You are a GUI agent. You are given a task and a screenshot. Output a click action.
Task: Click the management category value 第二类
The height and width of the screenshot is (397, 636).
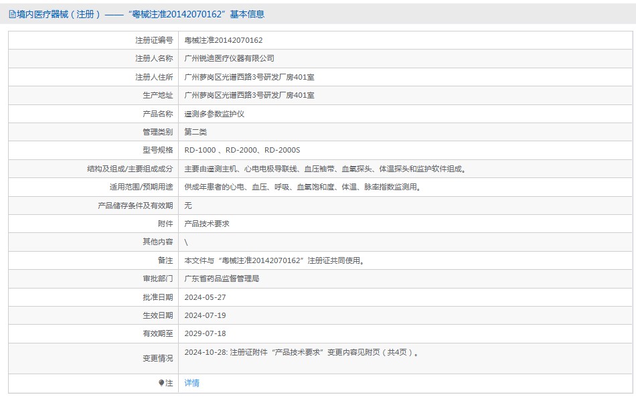195,132
